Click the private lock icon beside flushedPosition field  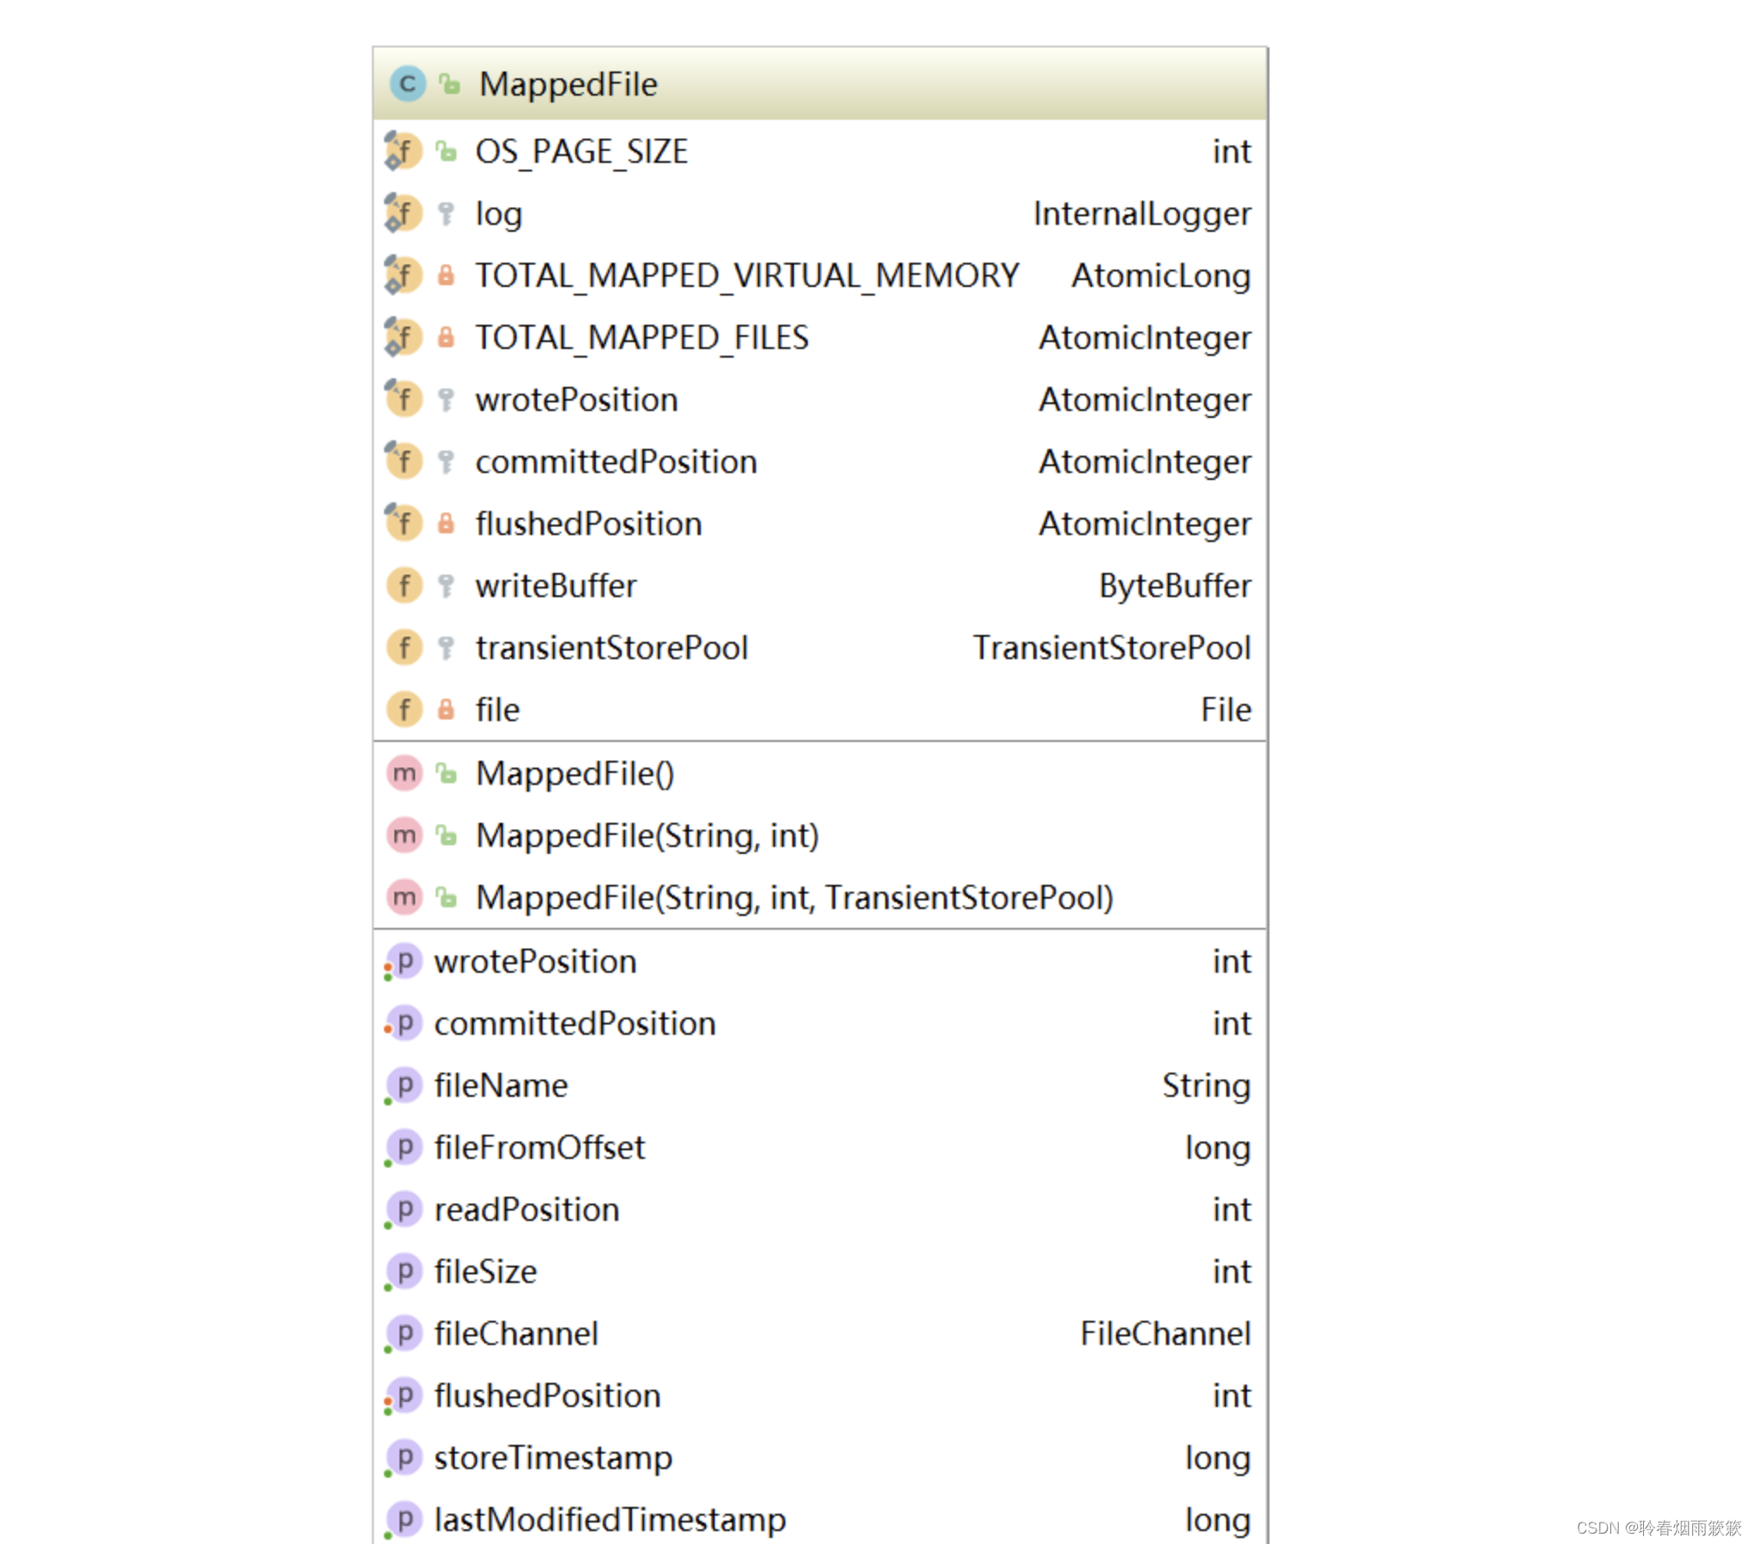(x=446, y=524)
